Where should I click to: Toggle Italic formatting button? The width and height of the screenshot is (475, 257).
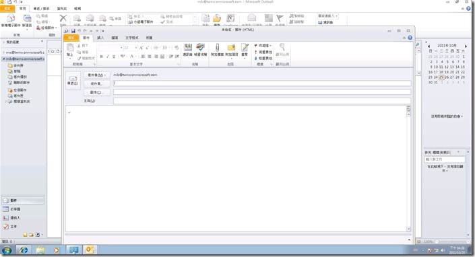click(x=108, y=57)
